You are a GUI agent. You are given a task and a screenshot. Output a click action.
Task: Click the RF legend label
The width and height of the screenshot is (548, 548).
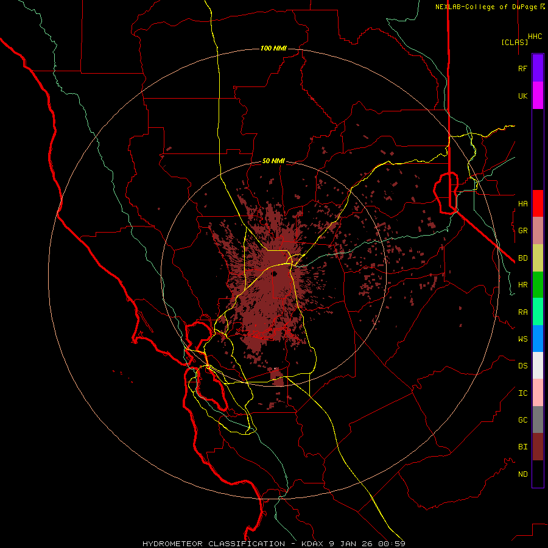click(x=522, y=68)
